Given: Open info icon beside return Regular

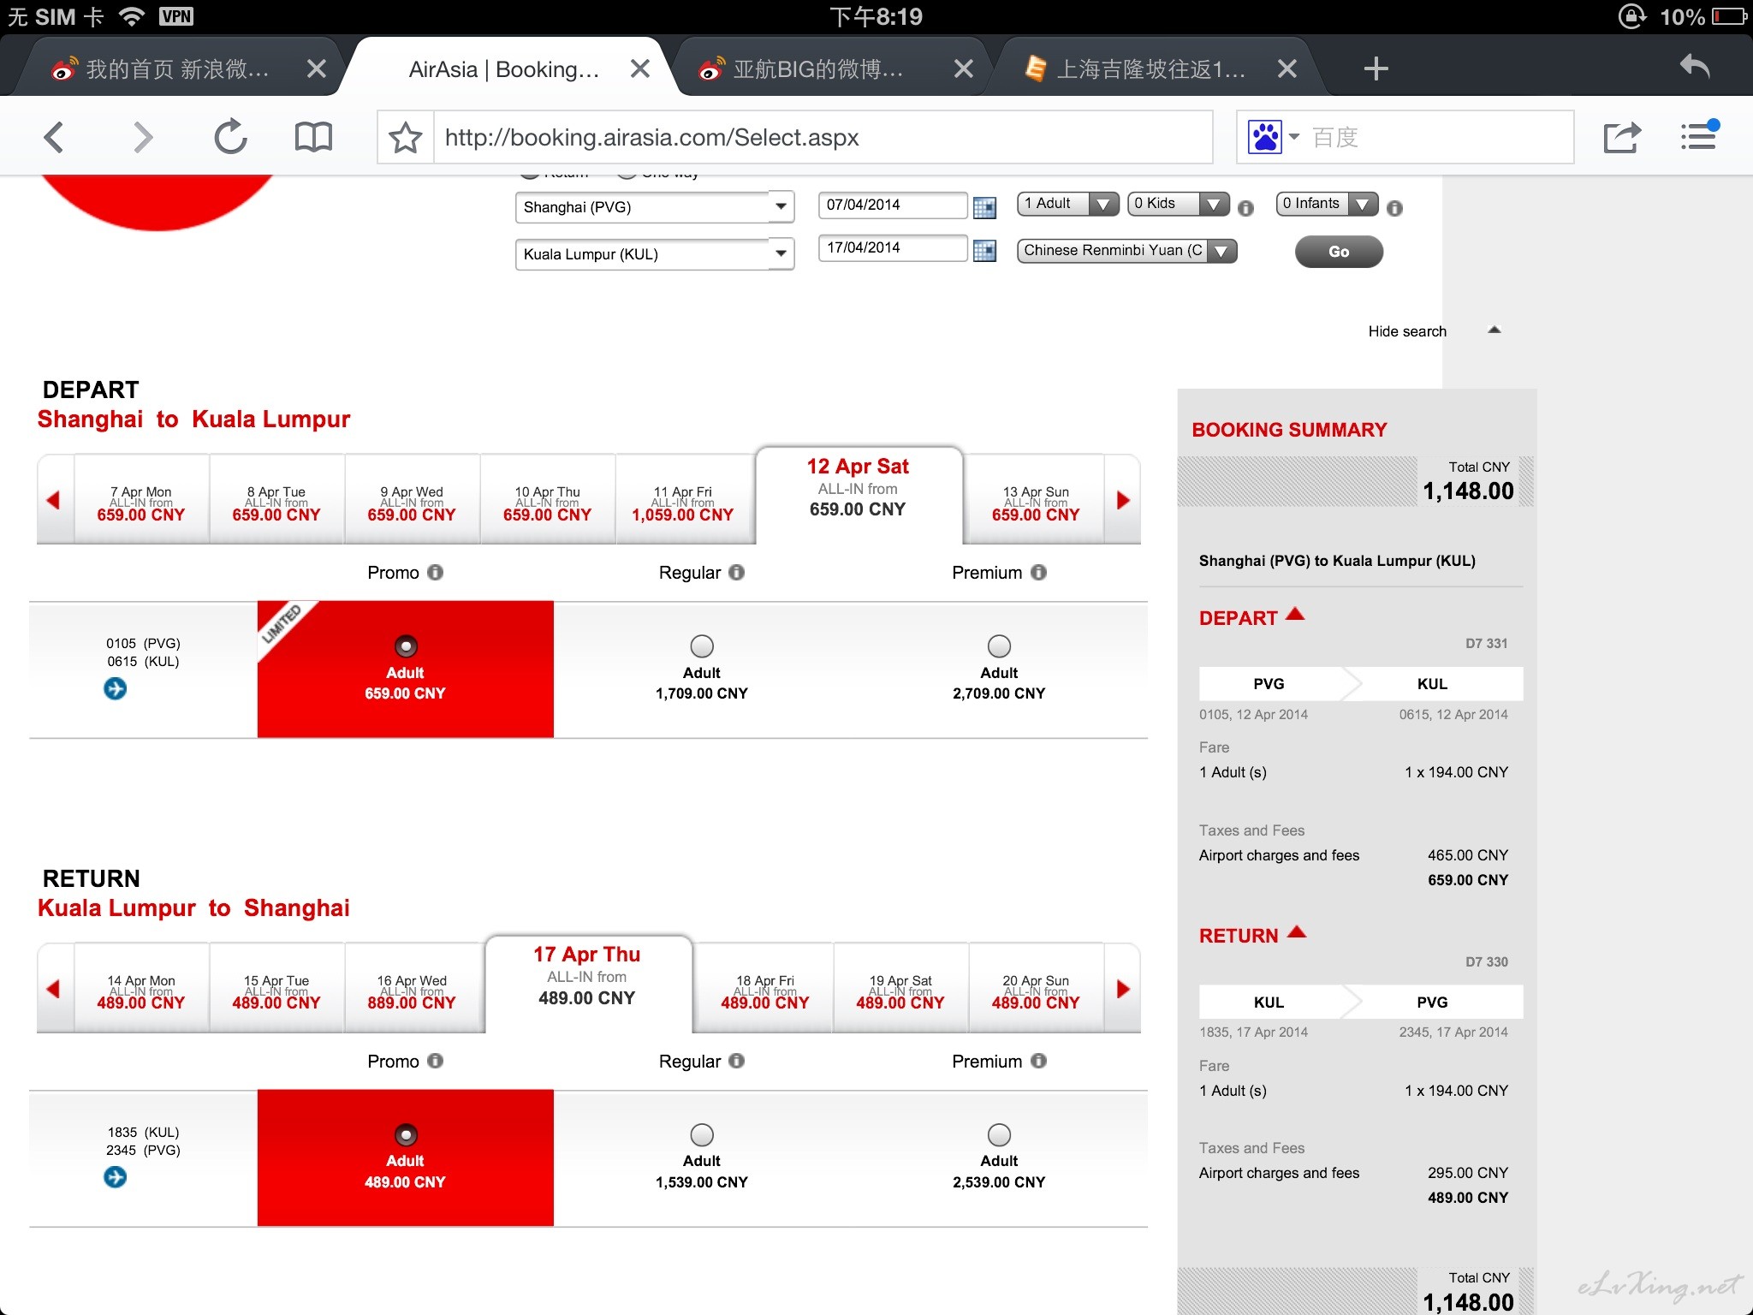Looking at the screenshot, I should pos(737,1061).
